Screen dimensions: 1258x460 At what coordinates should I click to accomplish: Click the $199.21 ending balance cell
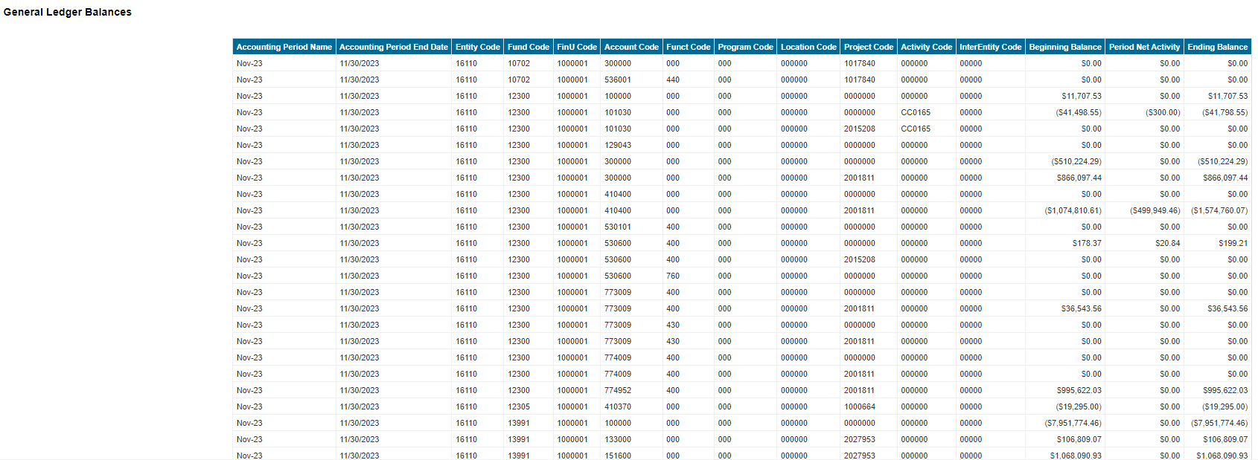[x=1233, y=243]
